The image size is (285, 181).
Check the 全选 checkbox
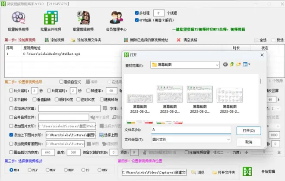pyautogui.click(x=256, y=40)
